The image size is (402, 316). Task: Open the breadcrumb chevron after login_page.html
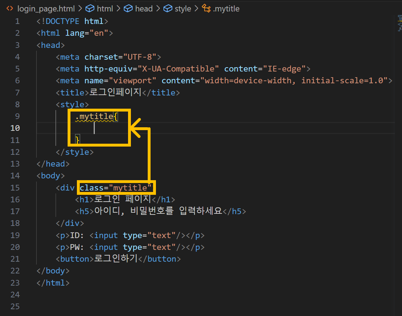[x=80, y=9]
